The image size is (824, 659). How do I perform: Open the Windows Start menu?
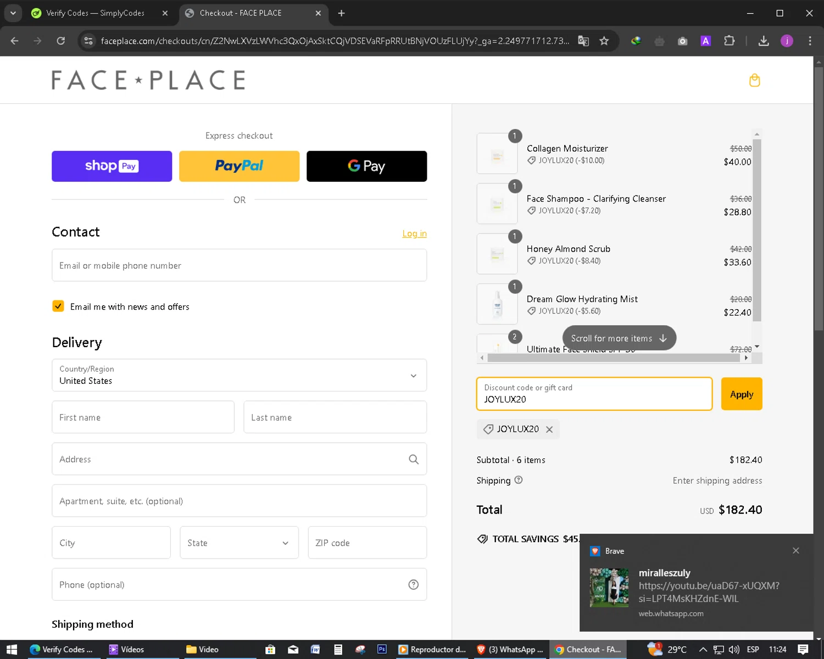coord(12,650)
